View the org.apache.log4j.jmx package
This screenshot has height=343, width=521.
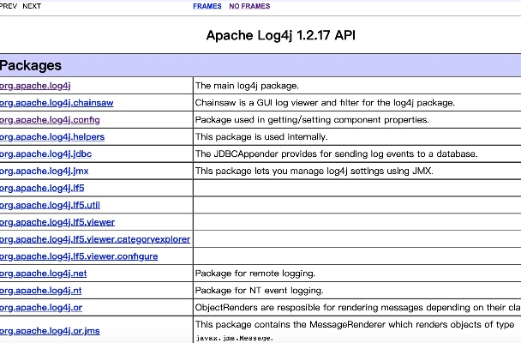click(x=47, y=171)
